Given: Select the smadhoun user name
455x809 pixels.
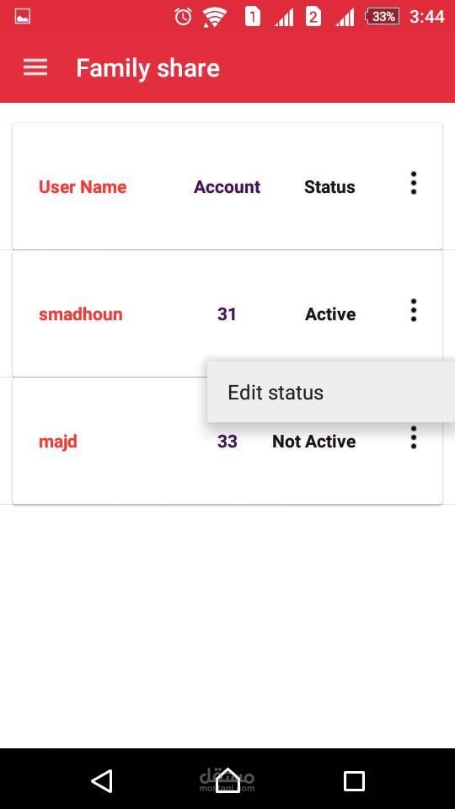Looking at the screenshot, I should [x=81, y=313].
